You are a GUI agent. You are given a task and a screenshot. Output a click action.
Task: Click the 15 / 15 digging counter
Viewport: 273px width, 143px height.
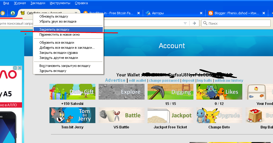coord(170,104)
